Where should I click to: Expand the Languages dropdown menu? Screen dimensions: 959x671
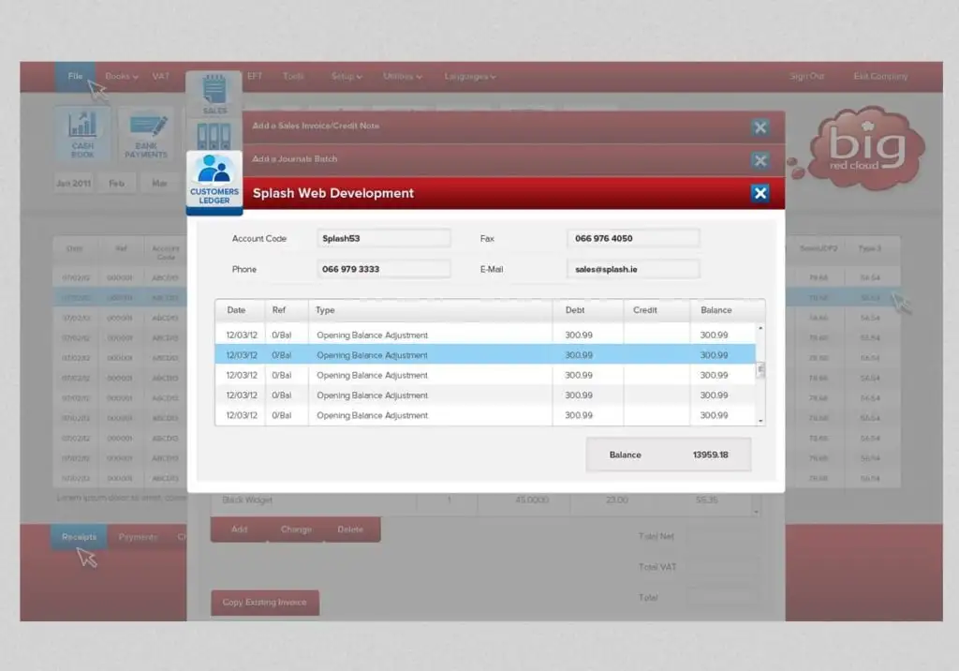coord(470,77)
